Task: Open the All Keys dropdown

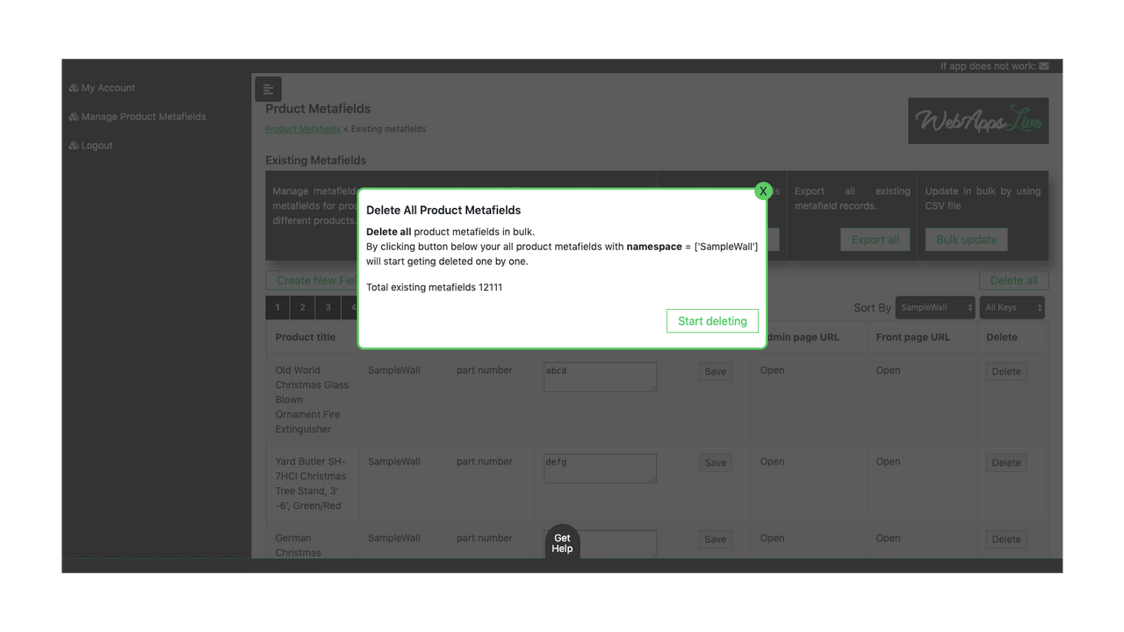Action: coord(1012,307)
